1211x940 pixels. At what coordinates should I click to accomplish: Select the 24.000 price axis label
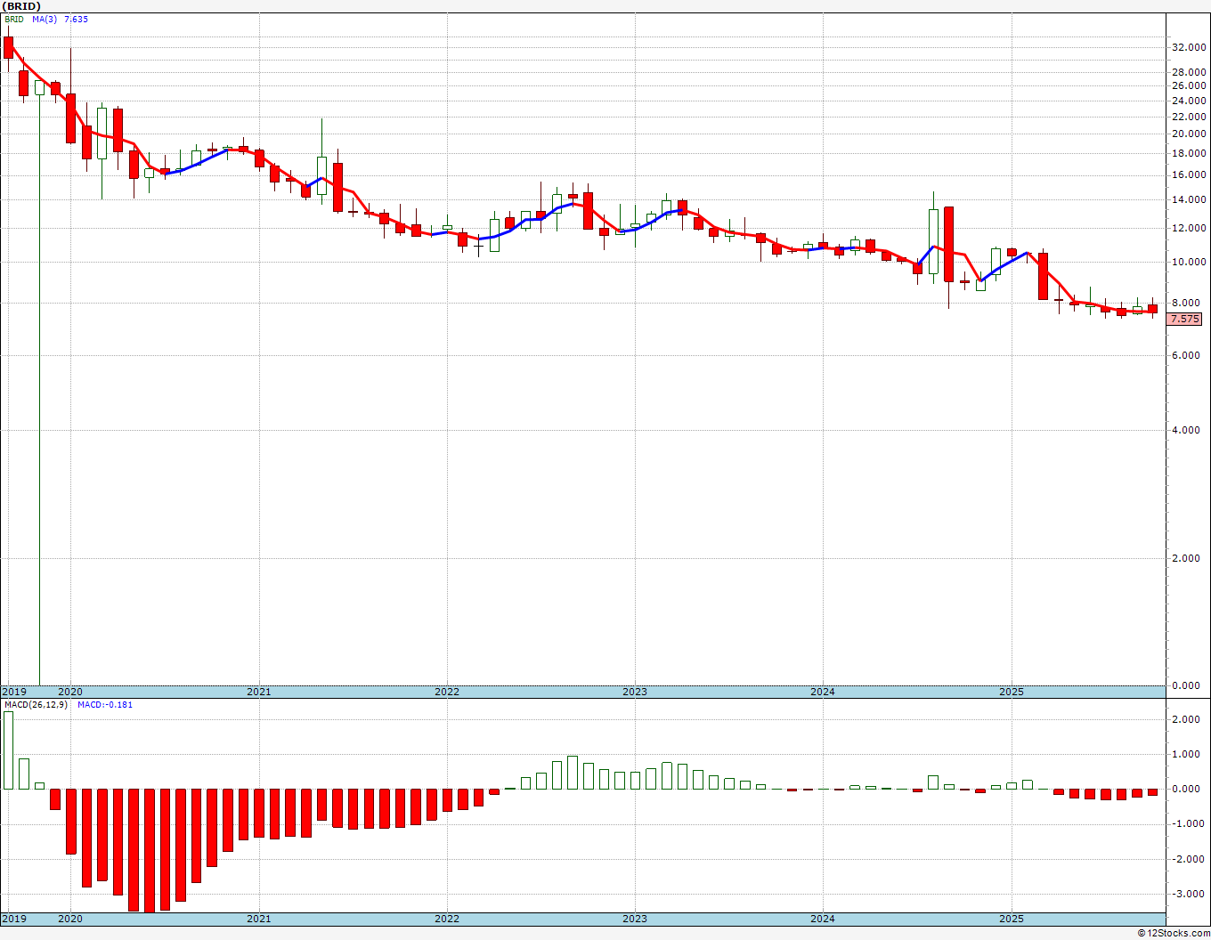pyautogui.click(x=1189, y=101)
